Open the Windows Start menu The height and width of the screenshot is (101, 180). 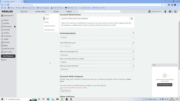2,99
